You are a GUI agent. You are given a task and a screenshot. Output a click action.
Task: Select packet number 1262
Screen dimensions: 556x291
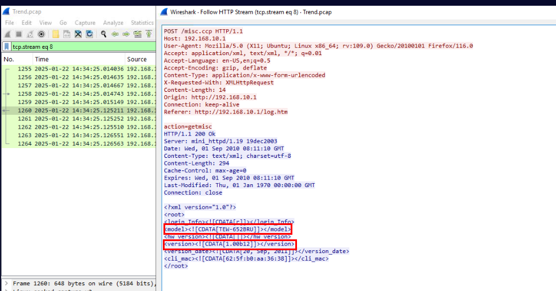point(79,127)
